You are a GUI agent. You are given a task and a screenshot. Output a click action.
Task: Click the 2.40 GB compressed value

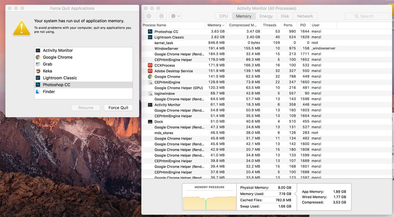click(x=253, y=37)
